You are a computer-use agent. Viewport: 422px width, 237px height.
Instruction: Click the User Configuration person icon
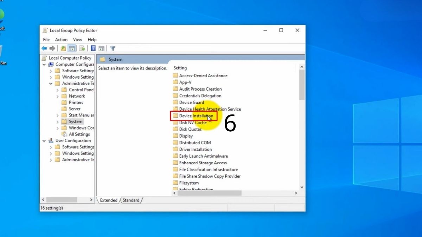51,140
